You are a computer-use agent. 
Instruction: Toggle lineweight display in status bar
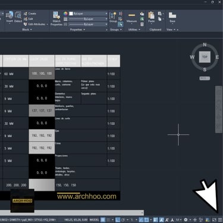click(156, 219)
